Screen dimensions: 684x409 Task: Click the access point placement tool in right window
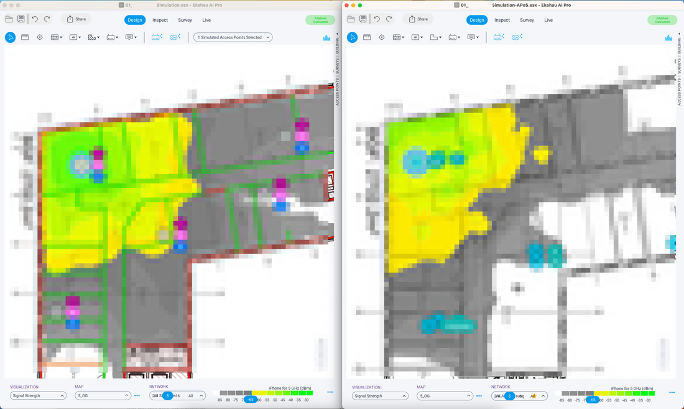(382, 37)
